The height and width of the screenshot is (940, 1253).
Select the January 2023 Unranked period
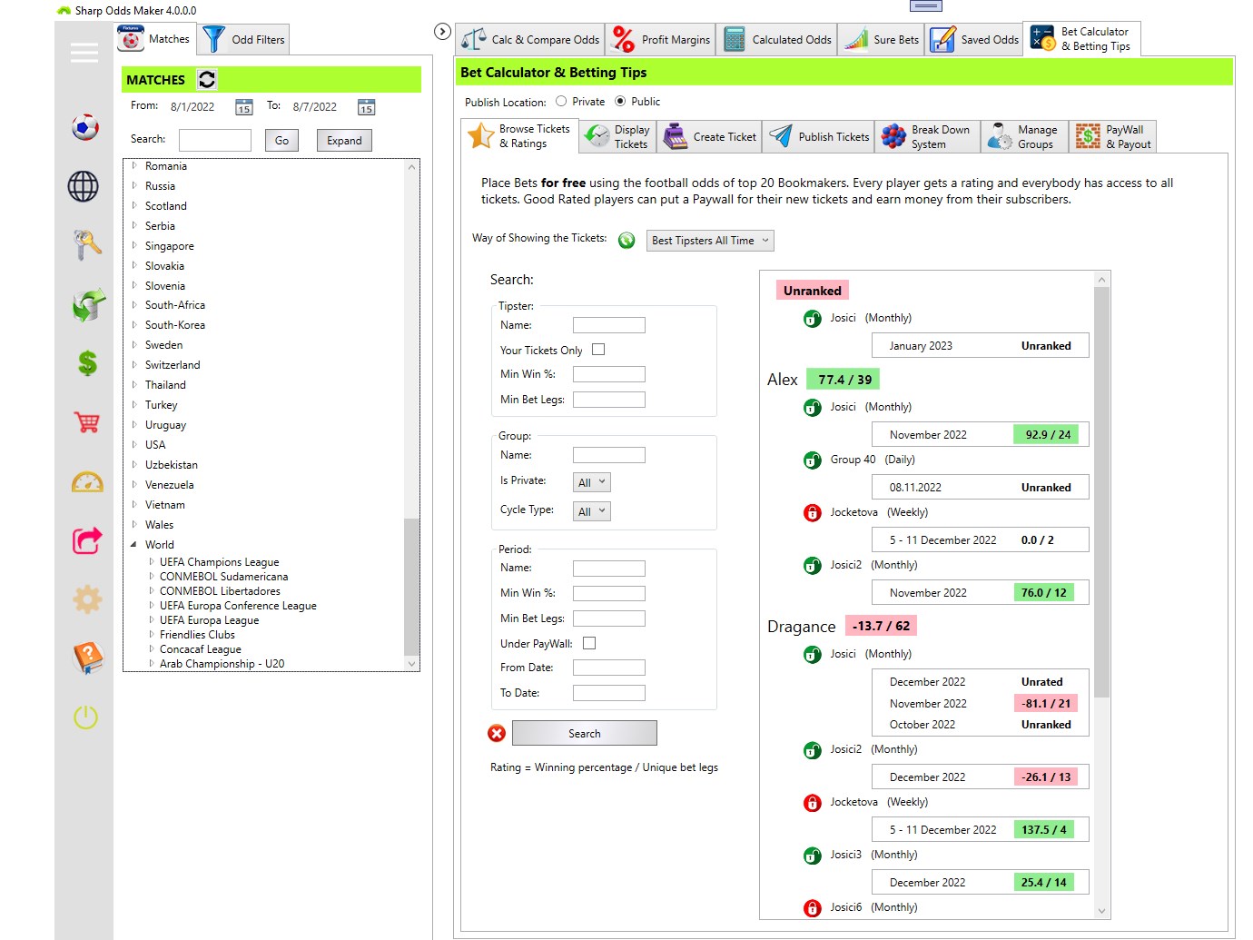click(x=980, y=346)
